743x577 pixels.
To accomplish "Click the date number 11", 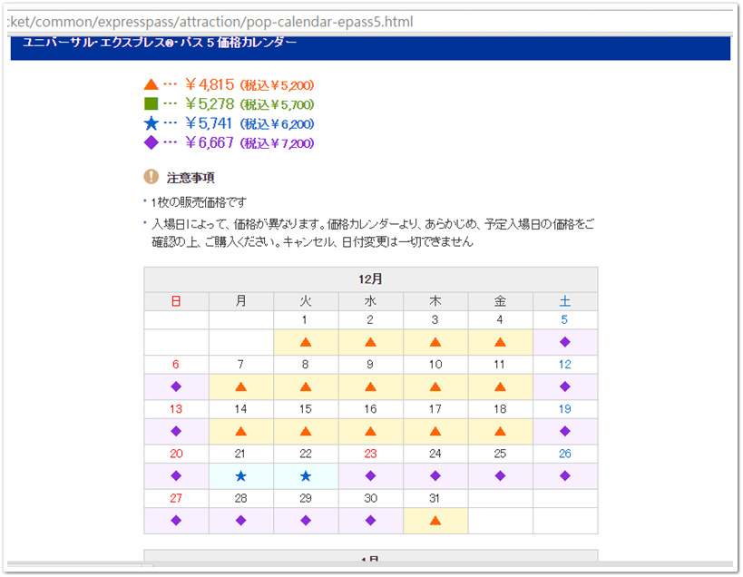I will coord(499,365).
